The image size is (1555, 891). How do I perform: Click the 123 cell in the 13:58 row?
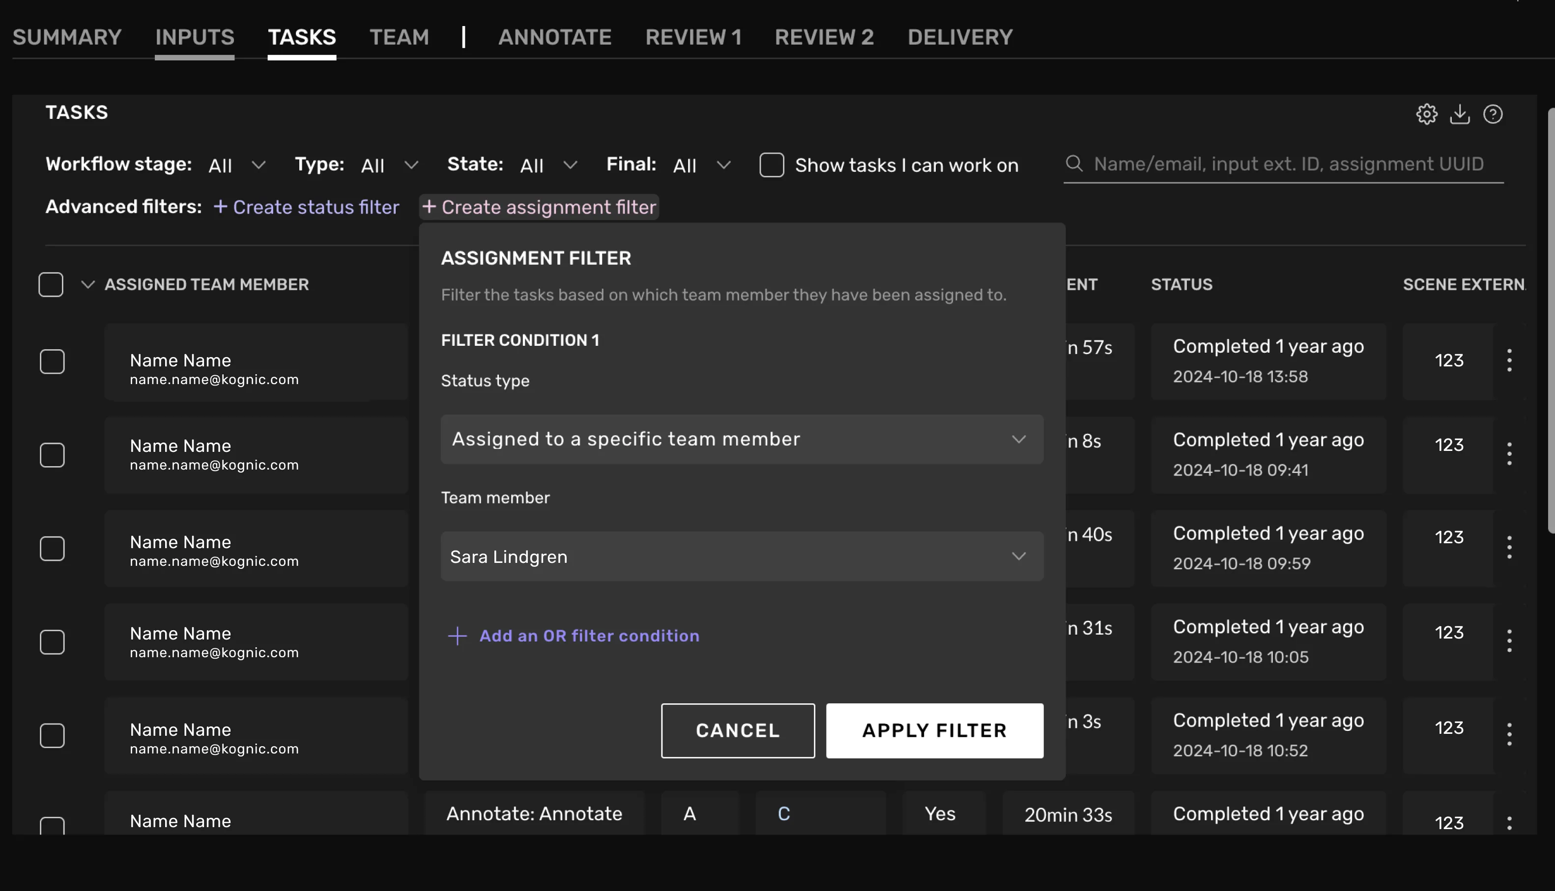pos(1448,361)
